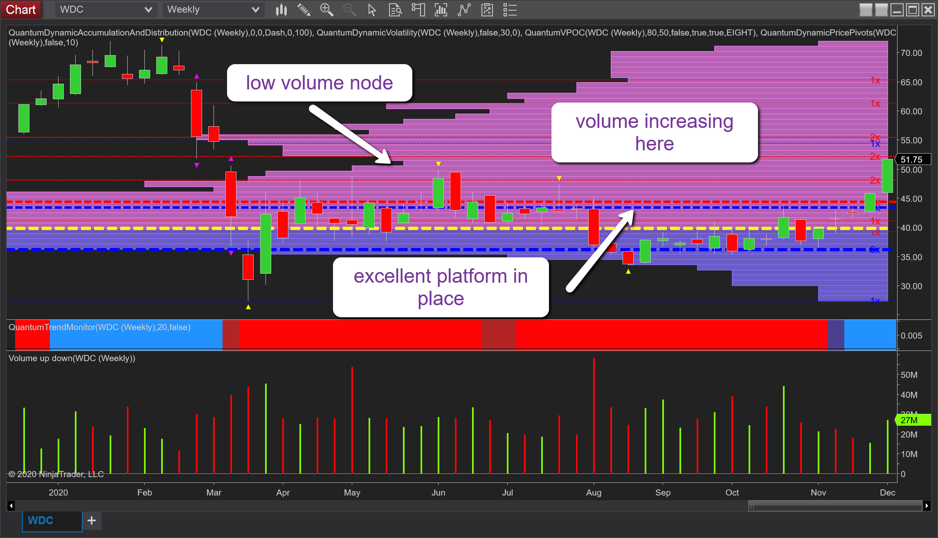Screen dimensions: 938x538
Task: Open the bar type candlestick icon
Action: pyautogui.click(x=281, y=10)
